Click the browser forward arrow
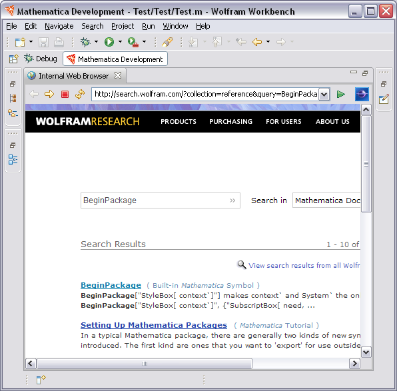 [49, 94]
